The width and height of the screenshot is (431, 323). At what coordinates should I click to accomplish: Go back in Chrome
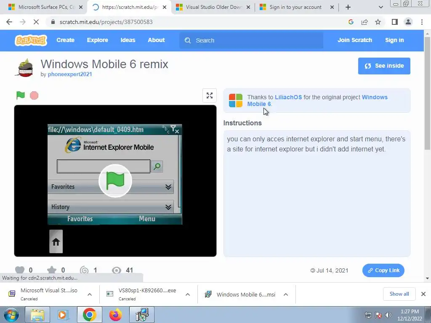[x=9, y=22]
